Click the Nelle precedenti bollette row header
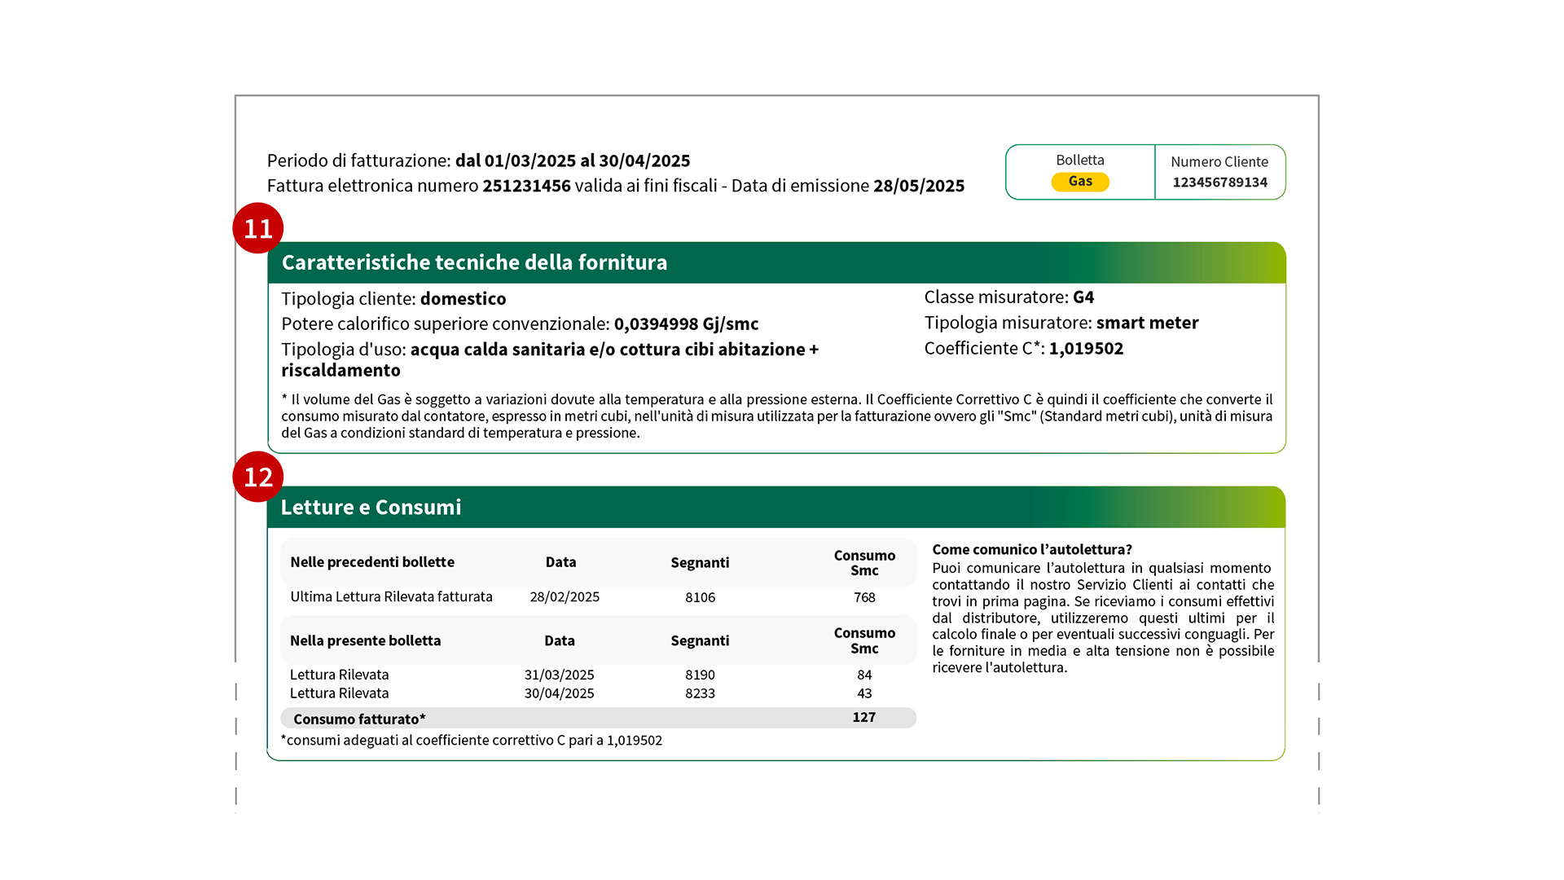 click(372, 562)
